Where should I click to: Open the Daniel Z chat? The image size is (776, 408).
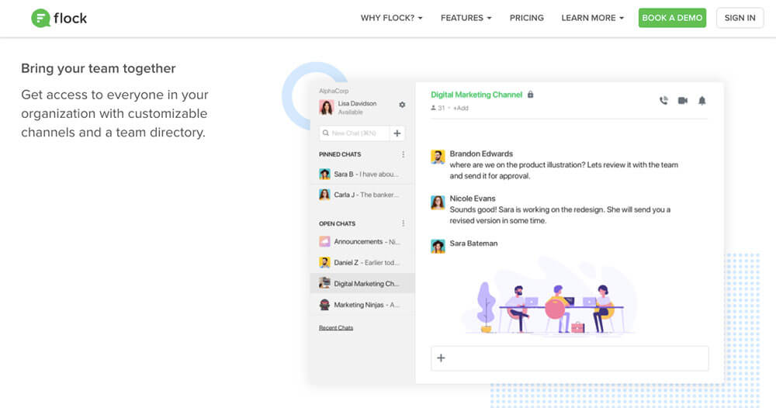(x=362, y=263)
